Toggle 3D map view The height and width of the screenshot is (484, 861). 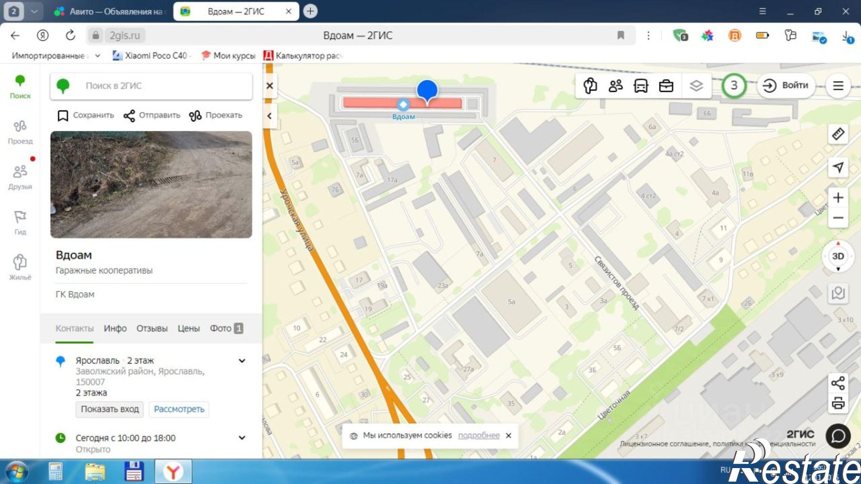838,256
